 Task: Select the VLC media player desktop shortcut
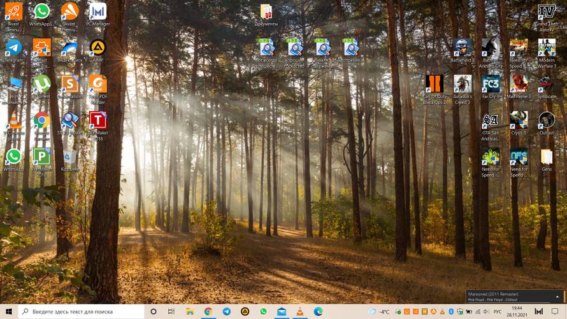14,126
